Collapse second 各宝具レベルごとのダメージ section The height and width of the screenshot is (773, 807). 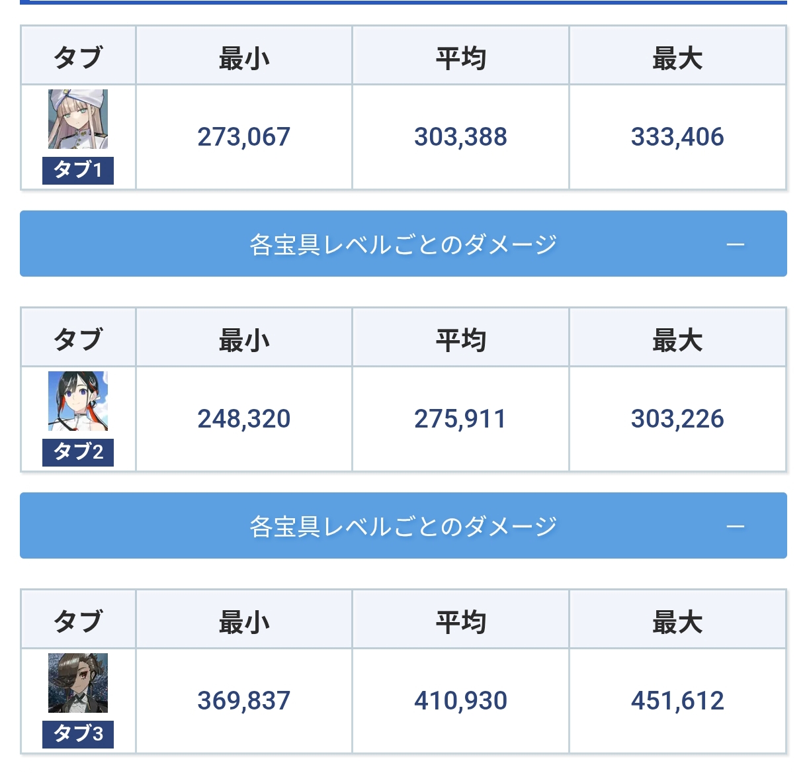pos(403,525)
